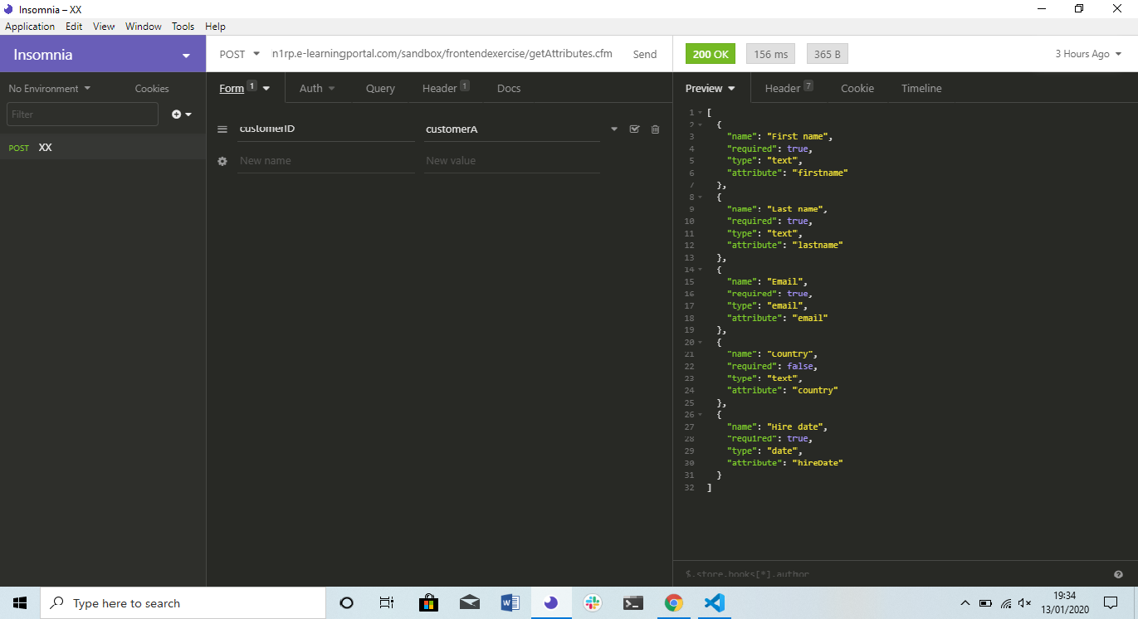This screenshot has height=619, width=1138.
Task: Open the No Environment dropdown
Action: coord(50,89)
